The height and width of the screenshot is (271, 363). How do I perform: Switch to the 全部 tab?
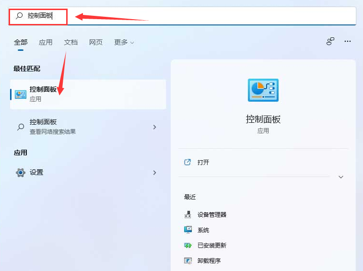(21, 42)
